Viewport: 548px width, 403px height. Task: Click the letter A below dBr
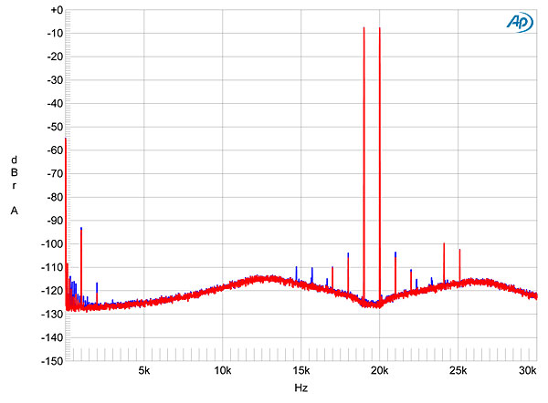tap(14, 211)
